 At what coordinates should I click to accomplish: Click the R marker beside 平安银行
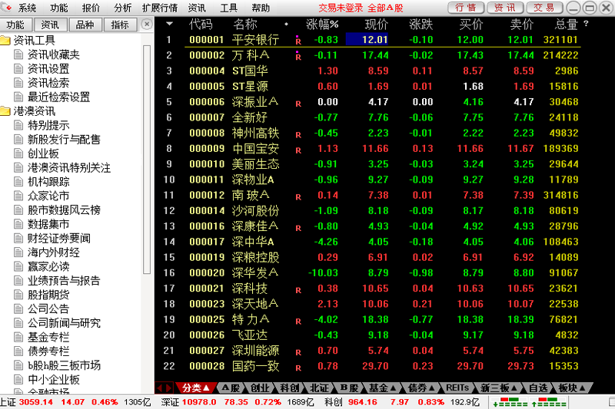pyautogui.click(x=298, y=40)
